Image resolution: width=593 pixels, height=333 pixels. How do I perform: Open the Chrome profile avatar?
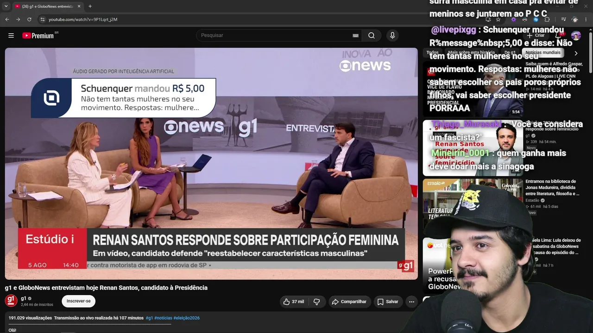(575, 19)
